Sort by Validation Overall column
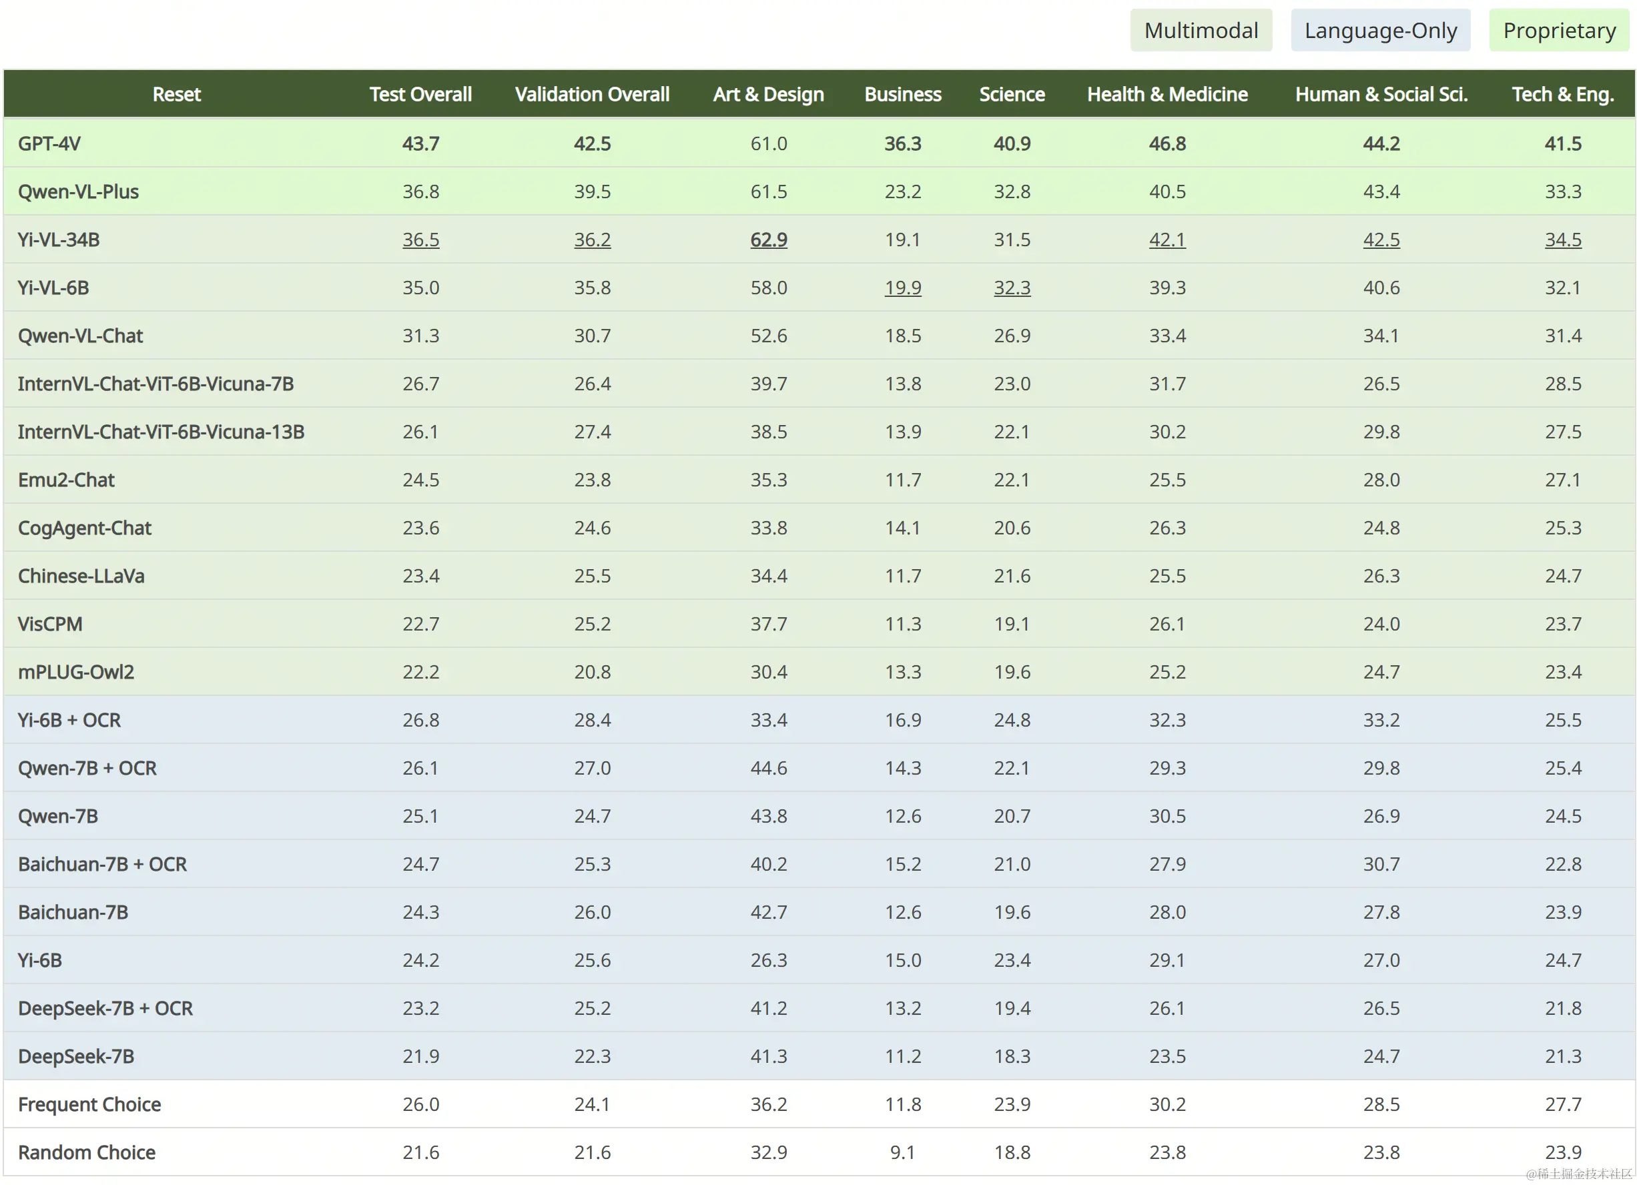The height and width of the screenshot is (1185, 1637). (x=592, y=95)
